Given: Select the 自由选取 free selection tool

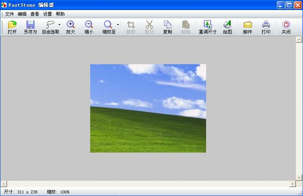Looking at the screenshot, I should coord(50,27).
